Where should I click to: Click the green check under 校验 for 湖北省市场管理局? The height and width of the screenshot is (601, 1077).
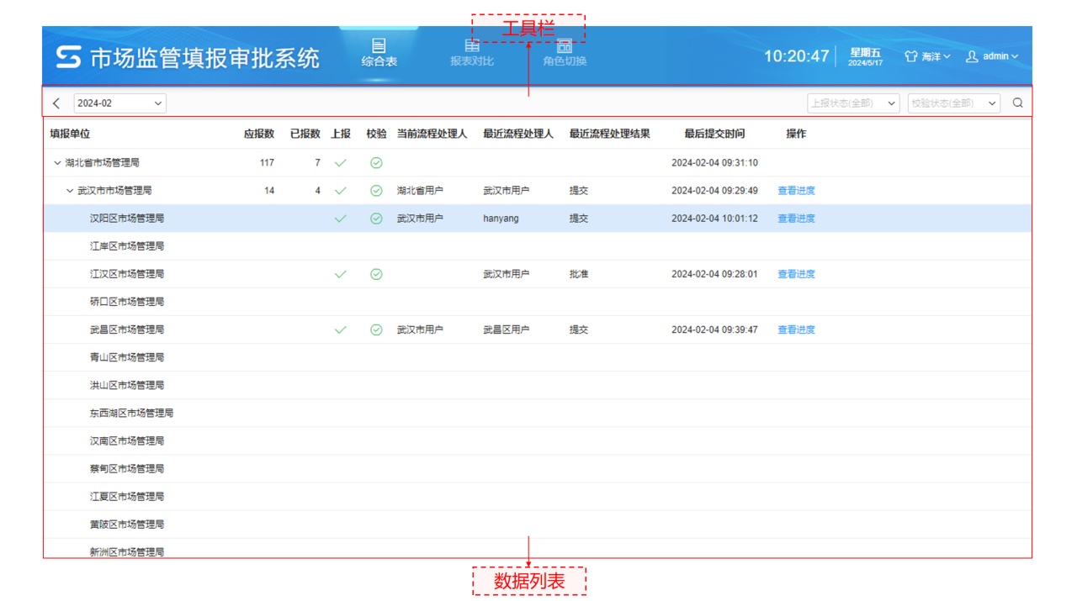coord(375,162)
